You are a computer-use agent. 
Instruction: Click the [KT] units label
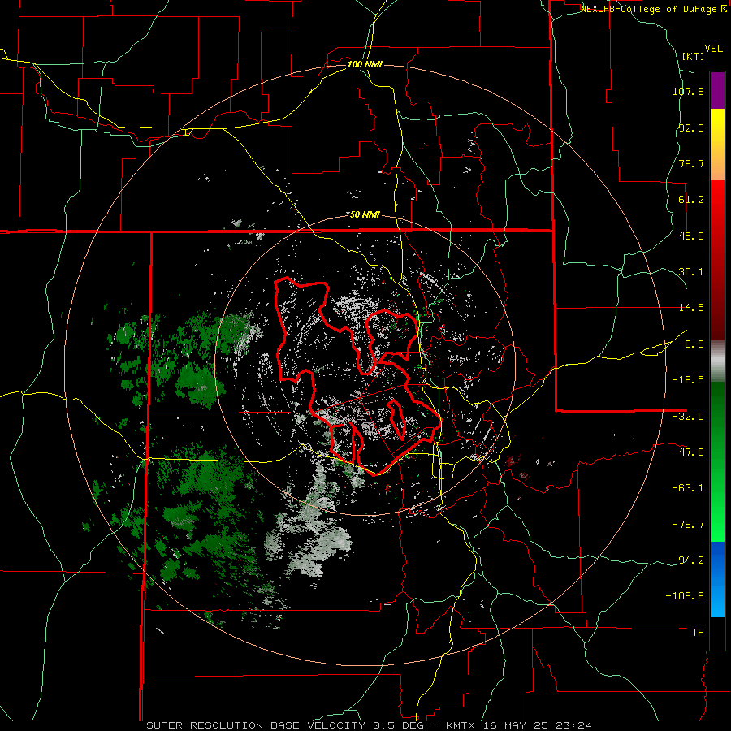[x=693, y=56]
